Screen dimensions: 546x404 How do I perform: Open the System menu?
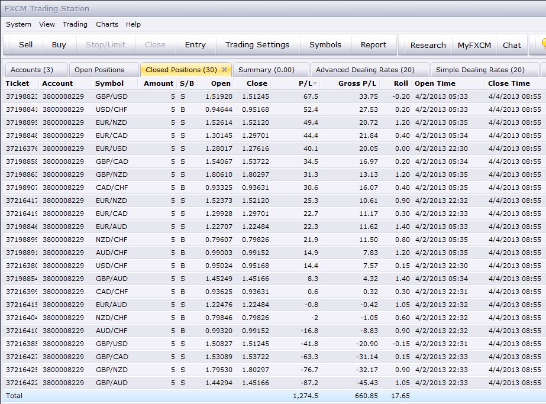coord(18,24)
